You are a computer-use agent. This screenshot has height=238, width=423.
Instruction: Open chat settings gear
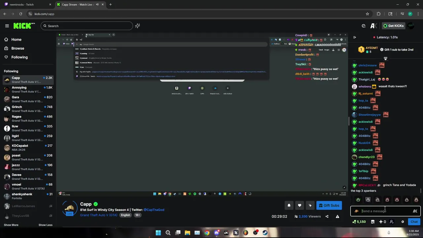tap(403, 222)
